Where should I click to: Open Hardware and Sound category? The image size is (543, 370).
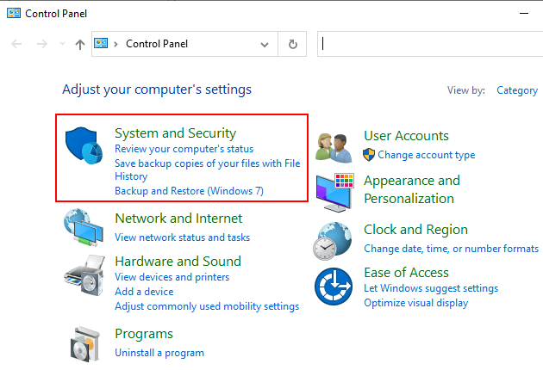point(178,261)
